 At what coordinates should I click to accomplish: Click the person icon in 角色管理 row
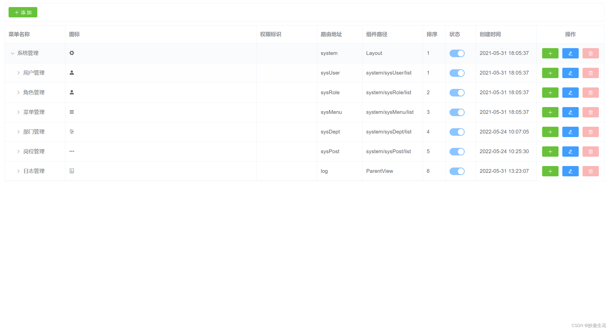point(72,92)
